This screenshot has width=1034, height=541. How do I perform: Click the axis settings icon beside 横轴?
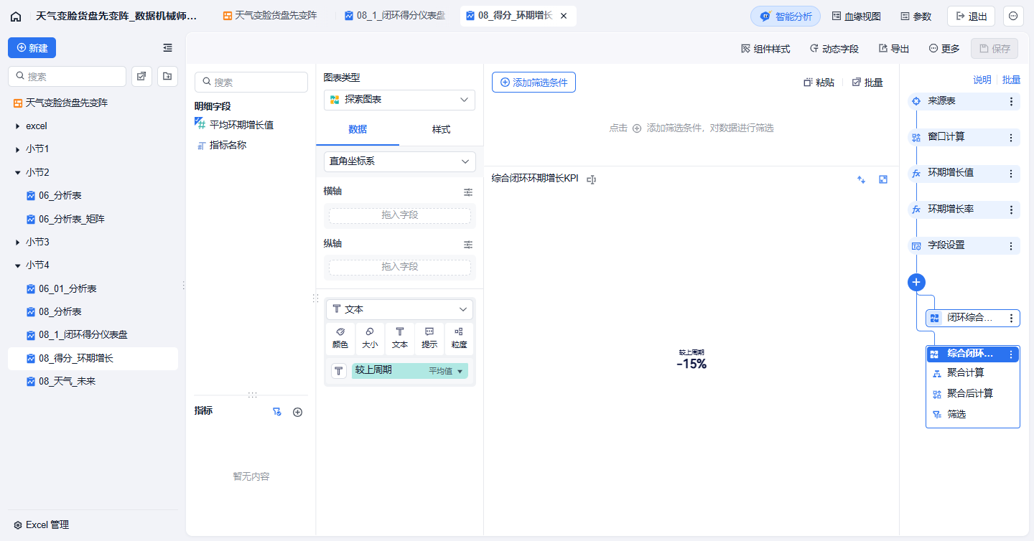[x=468, y=192]
